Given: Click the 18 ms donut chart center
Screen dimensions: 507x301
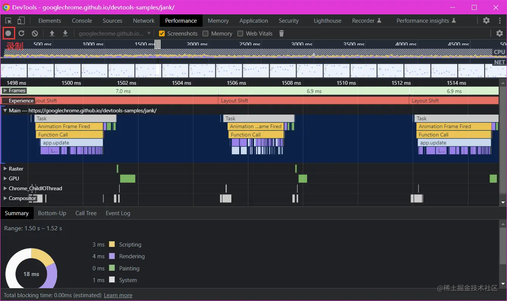Looking at the screenshot, I should click(31, 274).
